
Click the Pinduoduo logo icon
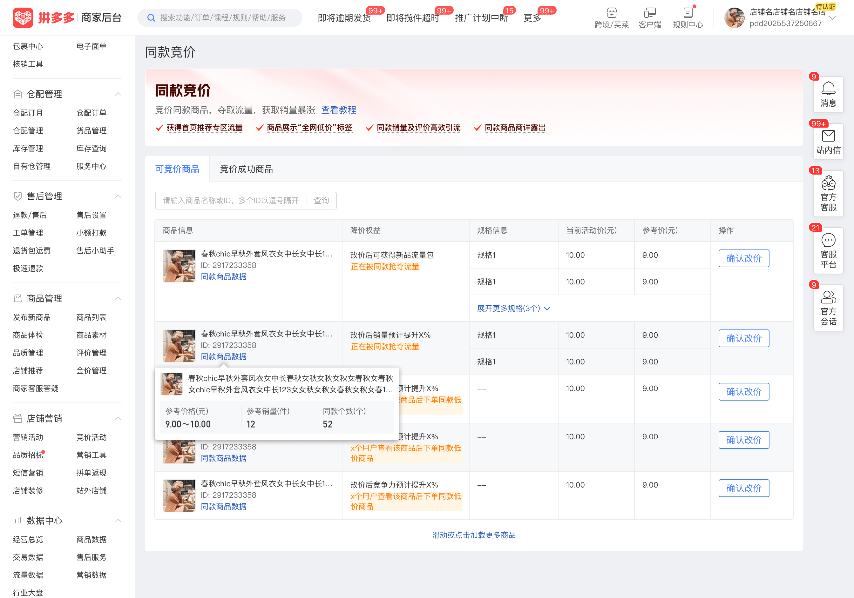point(23,17)
